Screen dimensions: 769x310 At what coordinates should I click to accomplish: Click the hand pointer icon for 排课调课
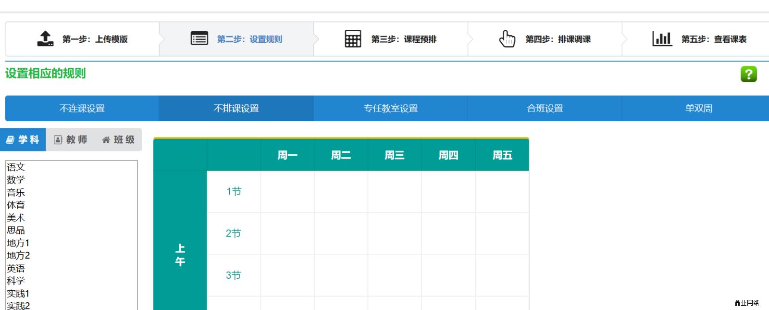(507, 38)
